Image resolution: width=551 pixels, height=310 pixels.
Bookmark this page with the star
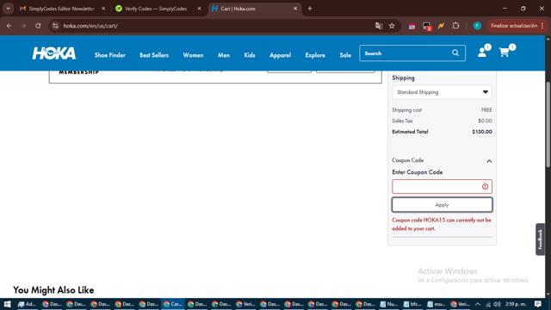[x=392, y=26]
